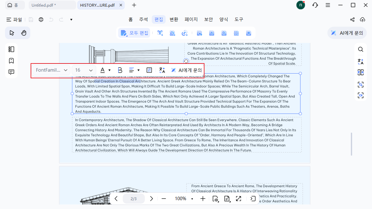
Task: Switch to the Untitled.pdf document tab
Action: pyautogui.click(x=52, y=5)
